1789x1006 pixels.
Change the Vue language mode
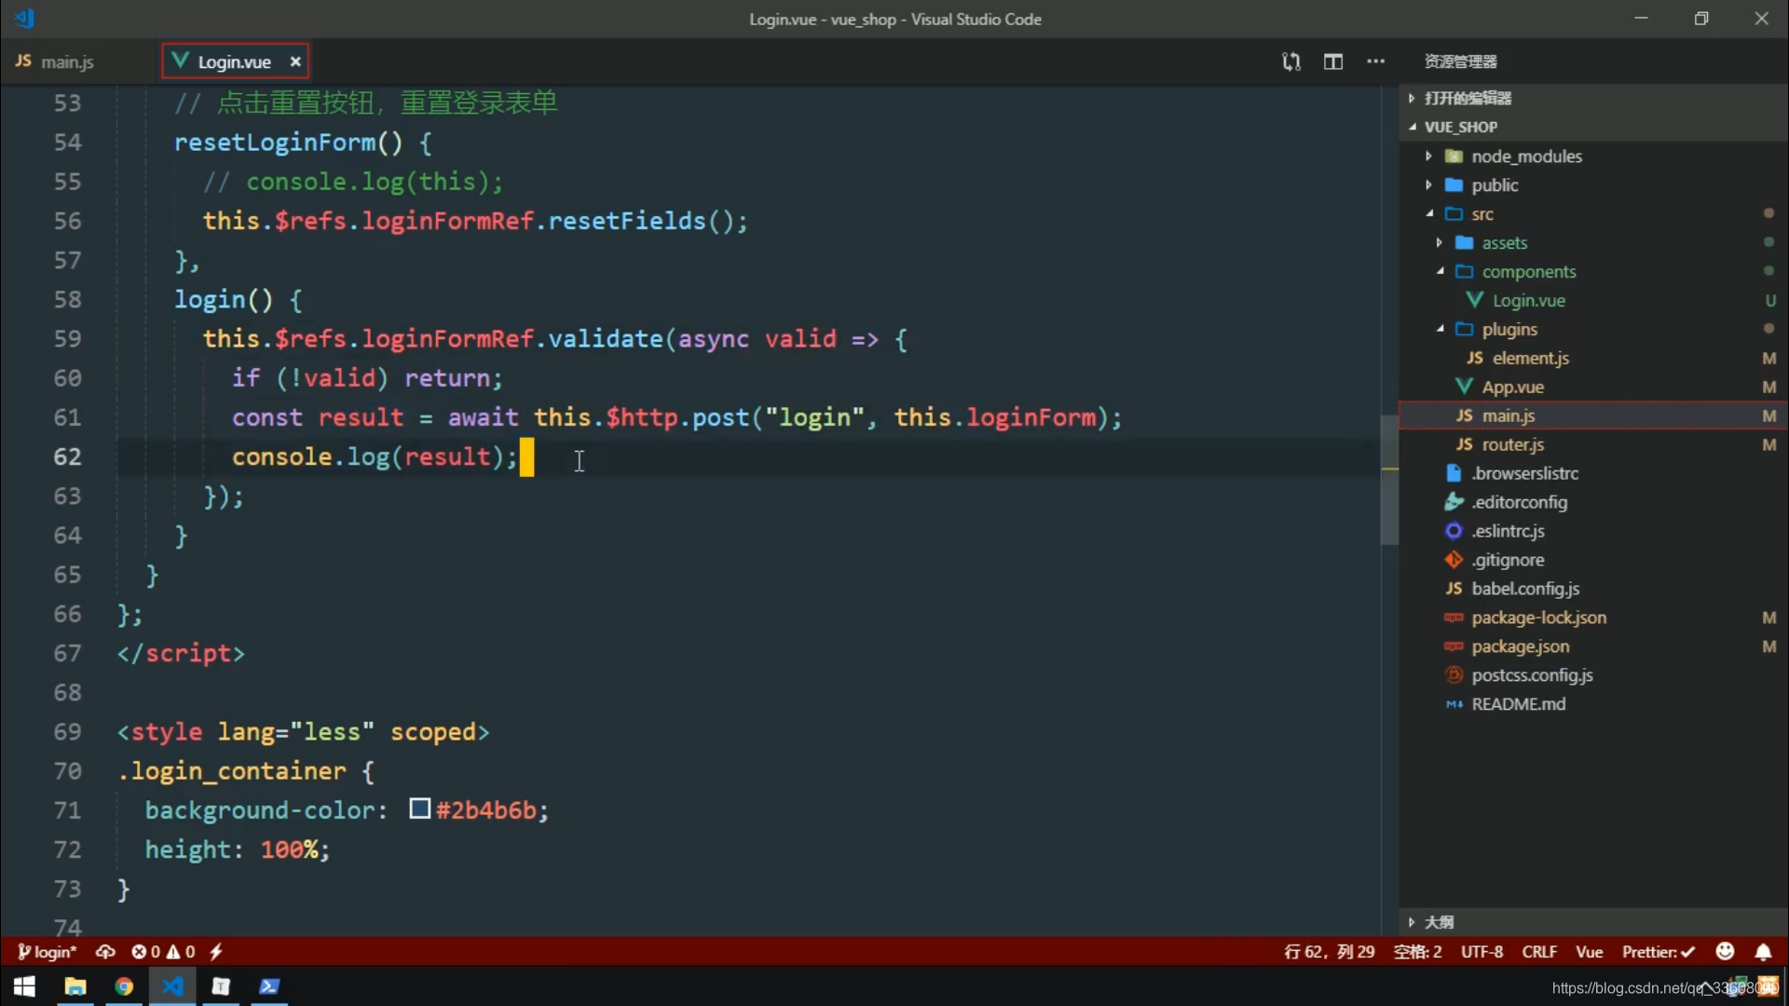(x=1589, y=952)
